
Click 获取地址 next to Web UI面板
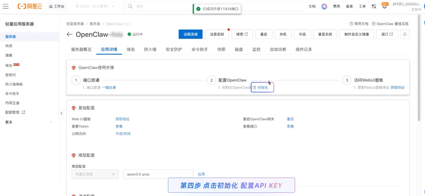(122, 119)
